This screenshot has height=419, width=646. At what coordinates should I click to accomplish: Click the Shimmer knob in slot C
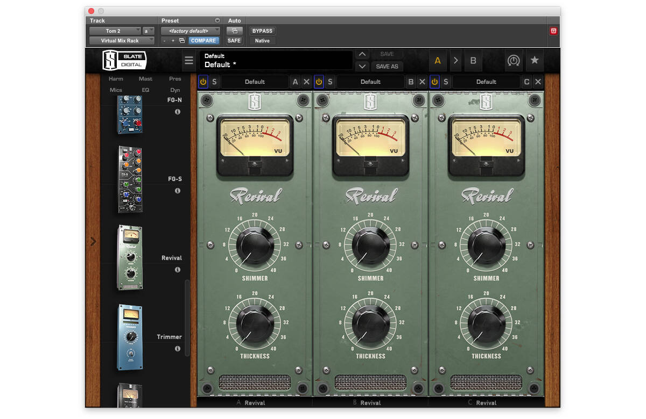[x=487, y=245]
